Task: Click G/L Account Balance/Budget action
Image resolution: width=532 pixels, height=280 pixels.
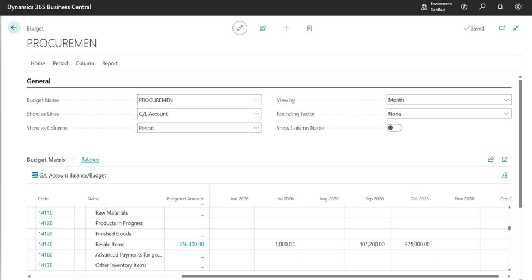Action: tap(73, 175)
